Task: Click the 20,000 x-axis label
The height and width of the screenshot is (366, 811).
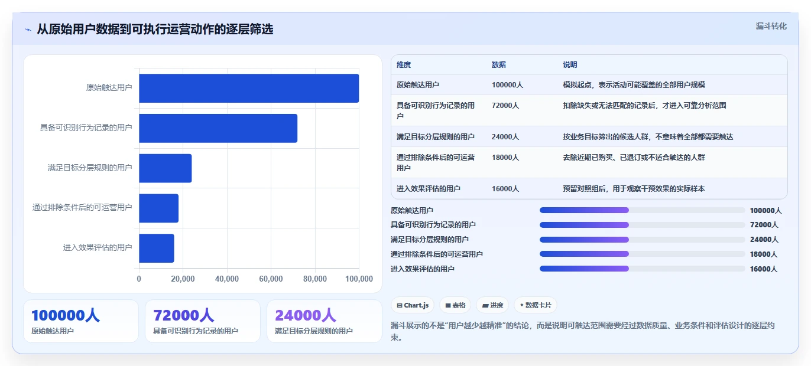Action: tap(183, 279)
